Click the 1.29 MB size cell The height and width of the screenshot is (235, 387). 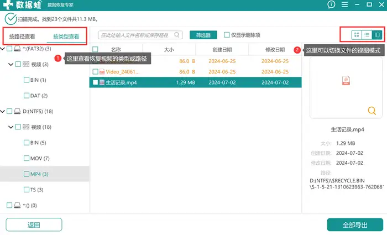tap(185, 82)
